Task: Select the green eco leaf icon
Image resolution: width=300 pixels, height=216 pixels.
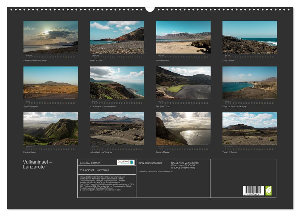Action: (268, 190)
